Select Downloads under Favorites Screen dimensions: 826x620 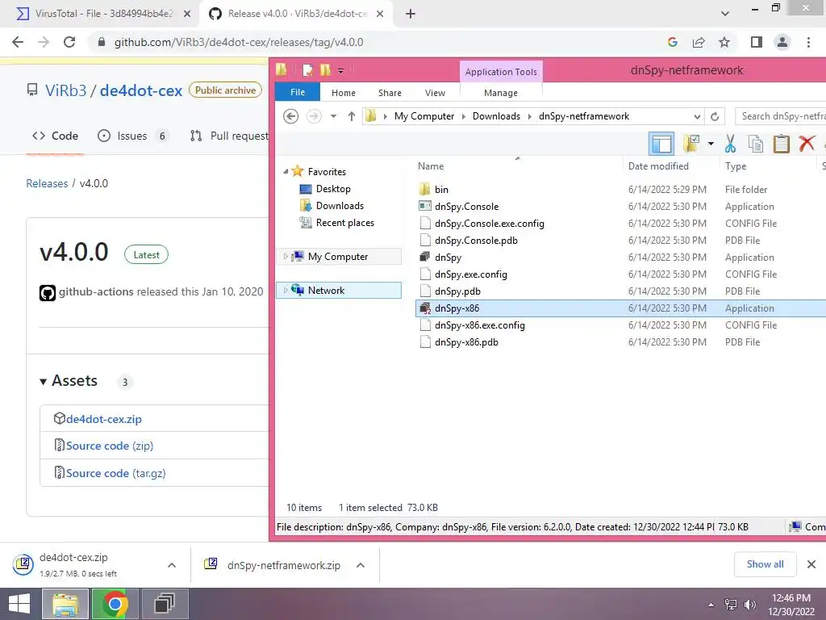point(340,206)
